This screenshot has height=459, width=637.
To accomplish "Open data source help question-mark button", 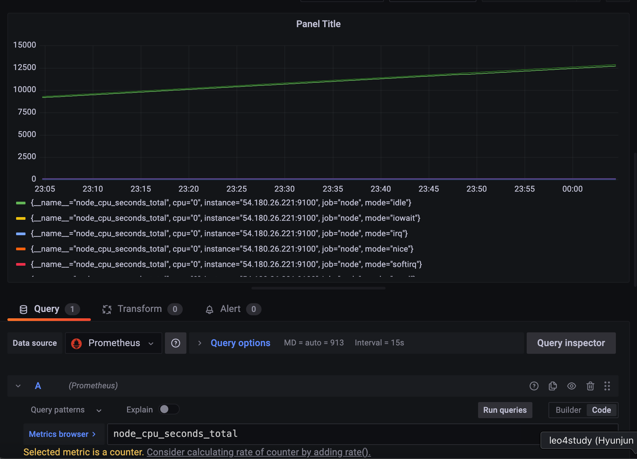I will click(176, 343).
